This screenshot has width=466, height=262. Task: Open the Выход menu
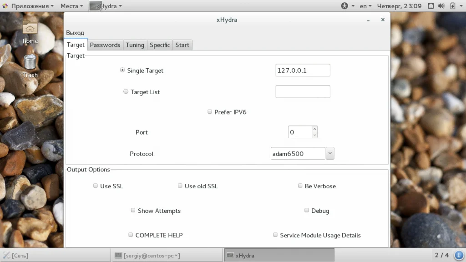point(75,33)
